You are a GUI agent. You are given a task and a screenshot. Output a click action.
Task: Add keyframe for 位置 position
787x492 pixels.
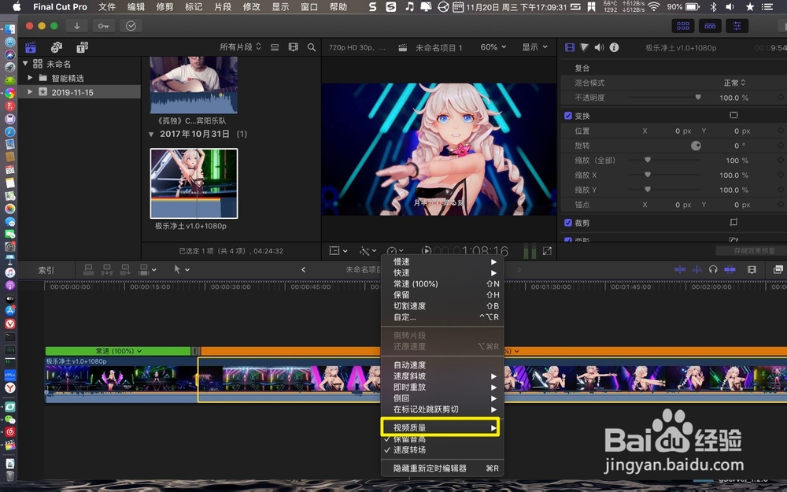pyautogui.click(x=781, y=131)
